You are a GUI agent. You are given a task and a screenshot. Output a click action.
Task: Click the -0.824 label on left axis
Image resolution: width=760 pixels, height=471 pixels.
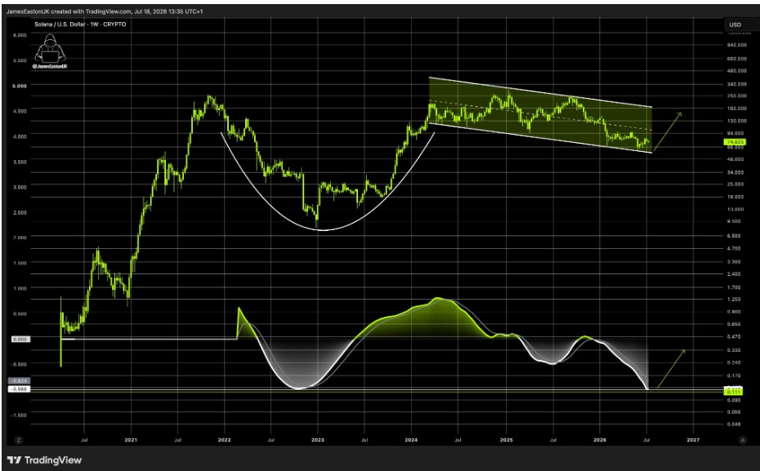tap(20, 381)
